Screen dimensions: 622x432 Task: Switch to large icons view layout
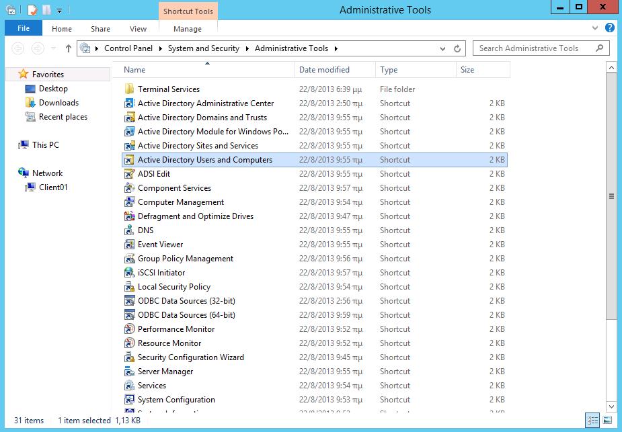click(607, 420)
